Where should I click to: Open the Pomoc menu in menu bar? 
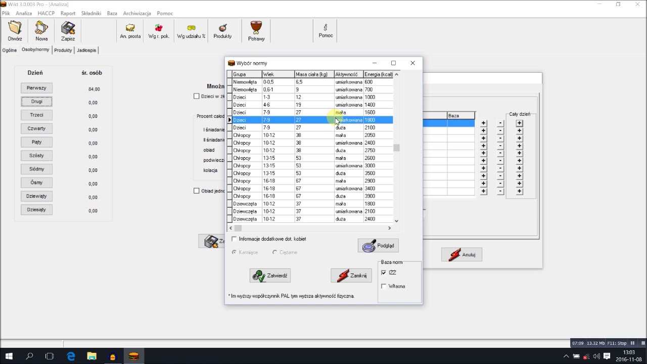pos(165,13)
